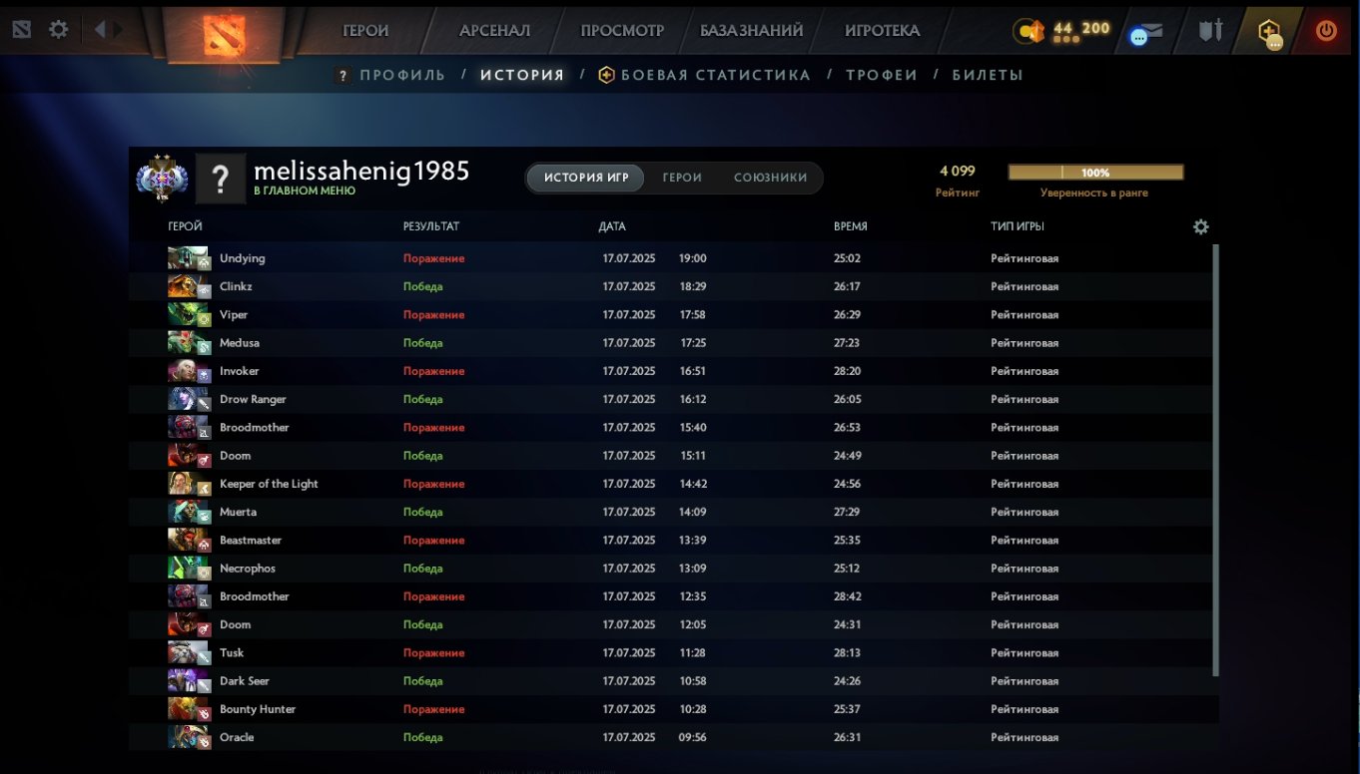Select the ИСТОРИЯ ИГР toggle button

click(586, 178)
